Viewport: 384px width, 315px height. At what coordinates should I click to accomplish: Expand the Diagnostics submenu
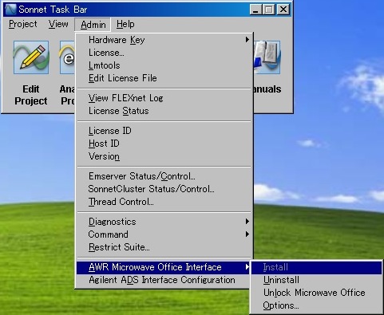coord(164,222)
